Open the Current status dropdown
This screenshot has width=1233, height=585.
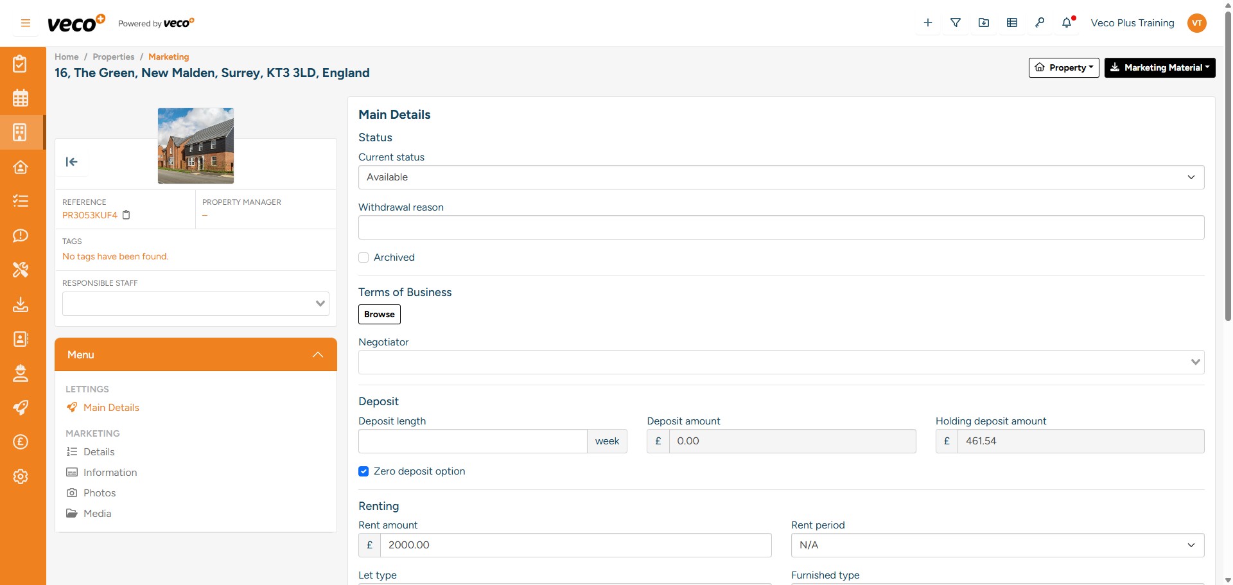point(781,177)
